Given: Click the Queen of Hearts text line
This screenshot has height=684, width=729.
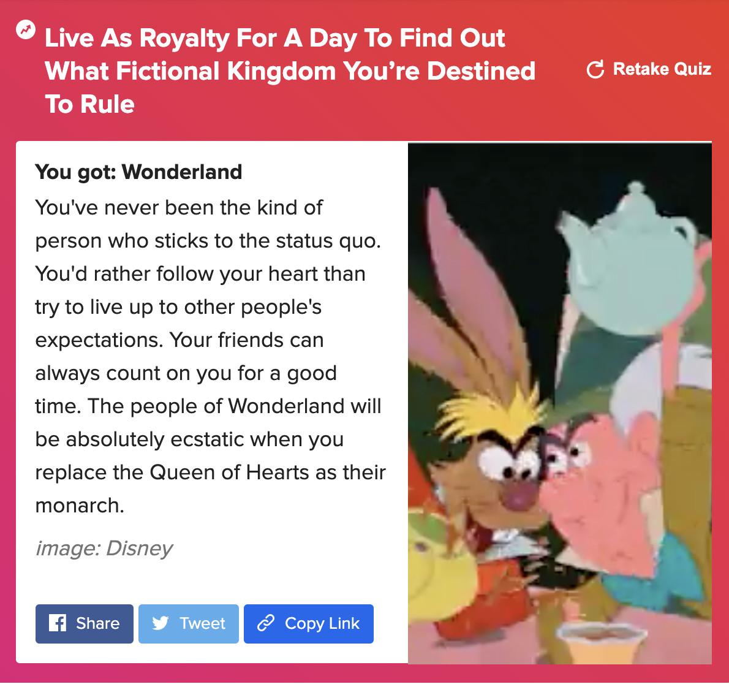Looking at the screenshot, I should [x=210, y=473].
